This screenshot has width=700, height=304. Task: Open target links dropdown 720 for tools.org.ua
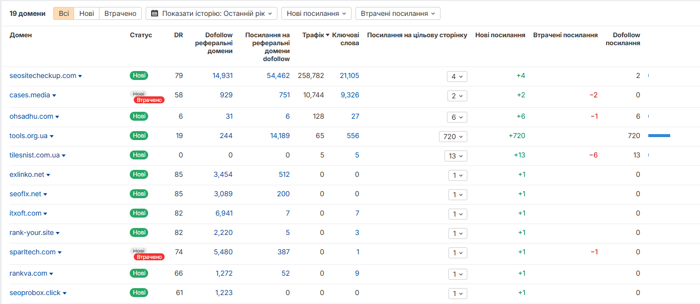tap(453, 136)
